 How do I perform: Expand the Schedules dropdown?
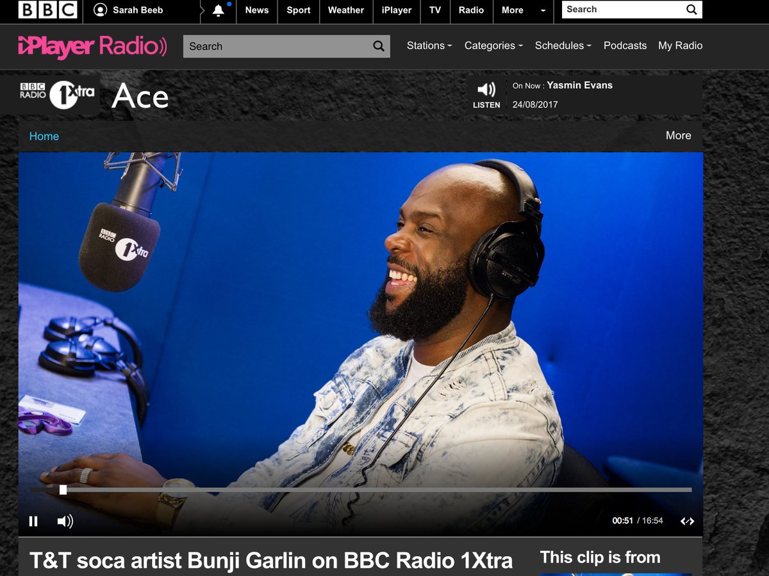(563, 45)
